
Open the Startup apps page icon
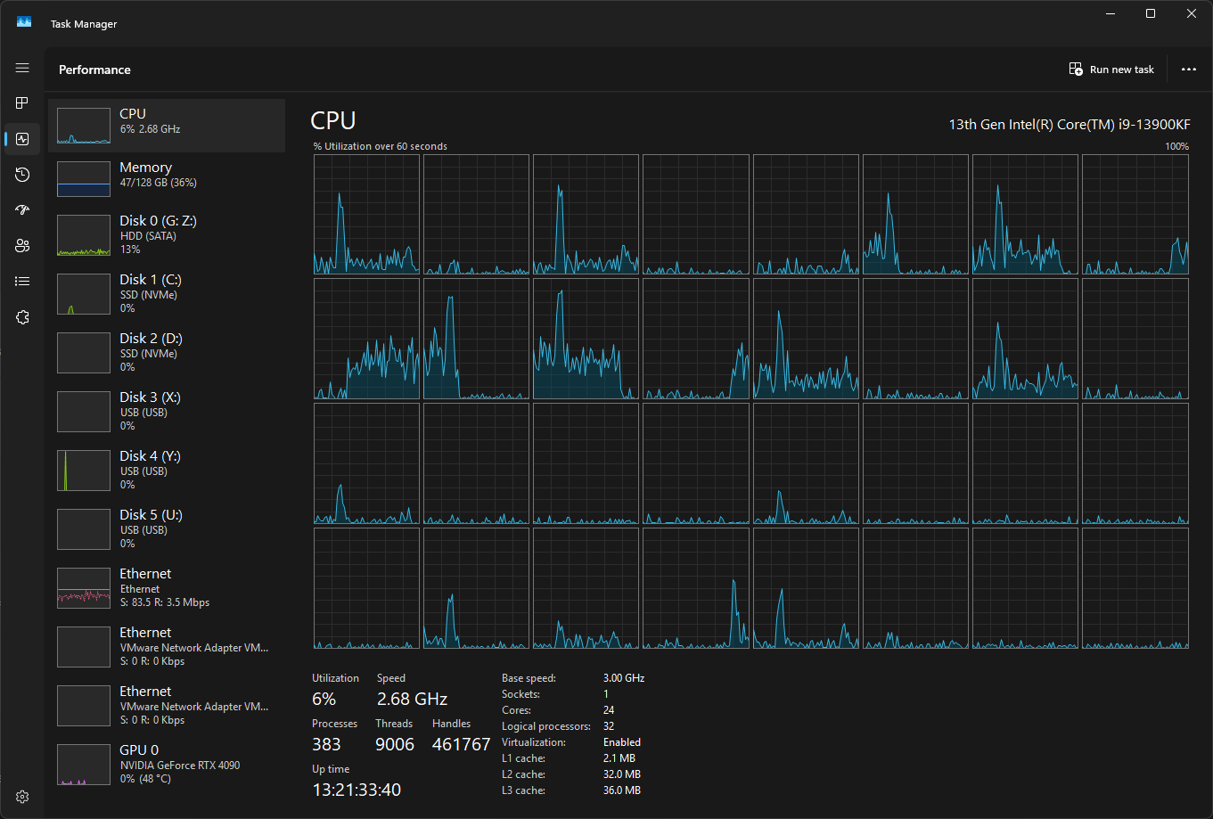[22, 210]
